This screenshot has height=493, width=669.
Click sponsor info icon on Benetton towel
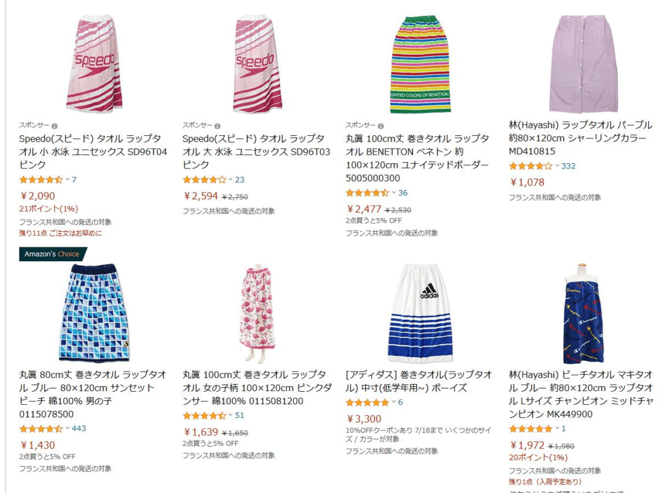coord(381,126)
